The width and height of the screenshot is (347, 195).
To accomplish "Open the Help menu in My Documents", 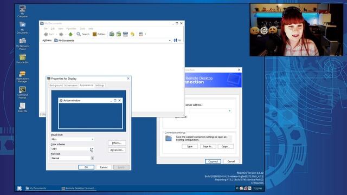I will coord(91,29).
